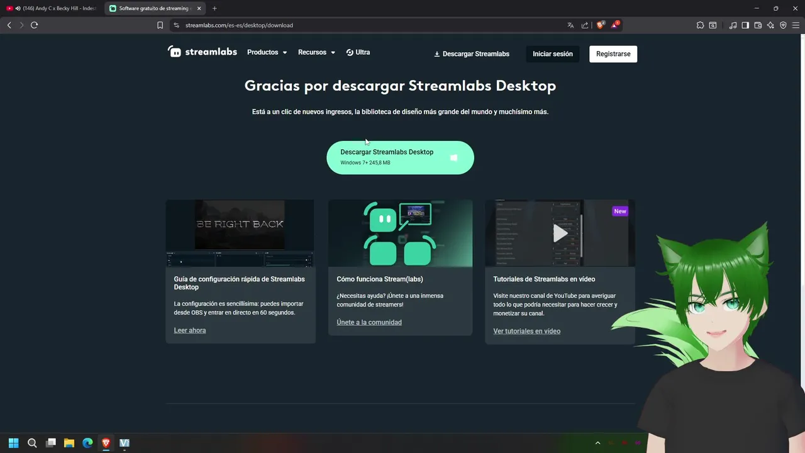Click the bookmark icon beside the address bar
This screenshot has width=805, height=453.
pos(160,25)
